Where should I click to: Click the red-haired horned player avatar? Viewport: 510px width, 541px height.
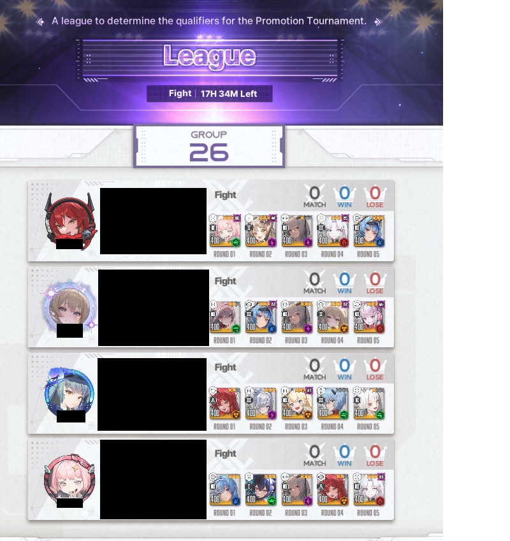point(70,220)
